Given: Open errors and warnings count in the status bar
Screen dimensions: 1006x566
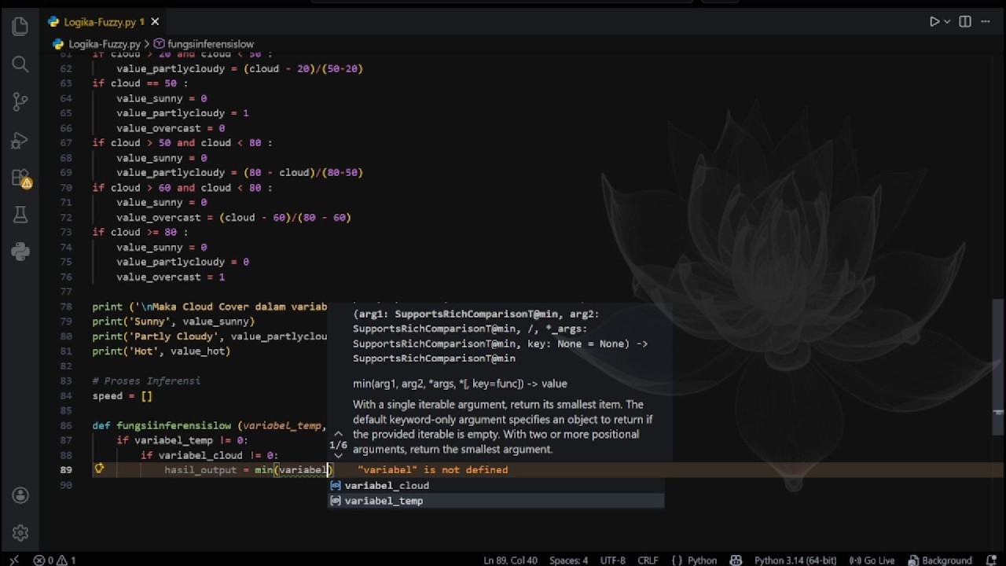Looking at the screenshot, I should 55,560.
